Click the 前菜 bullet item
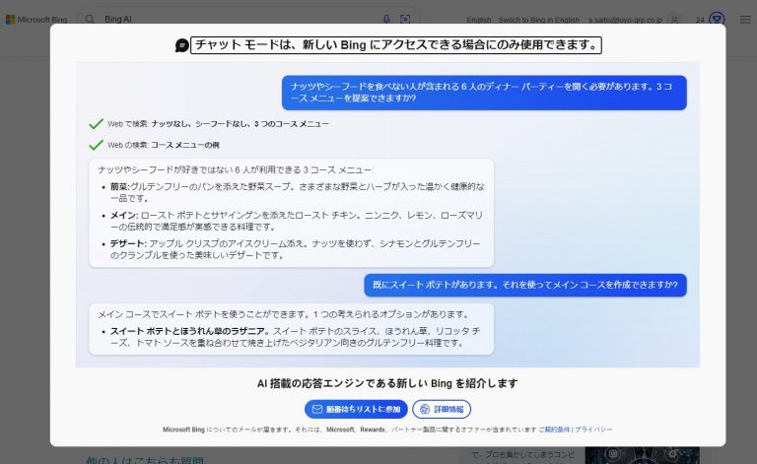 tap(297, 192)
